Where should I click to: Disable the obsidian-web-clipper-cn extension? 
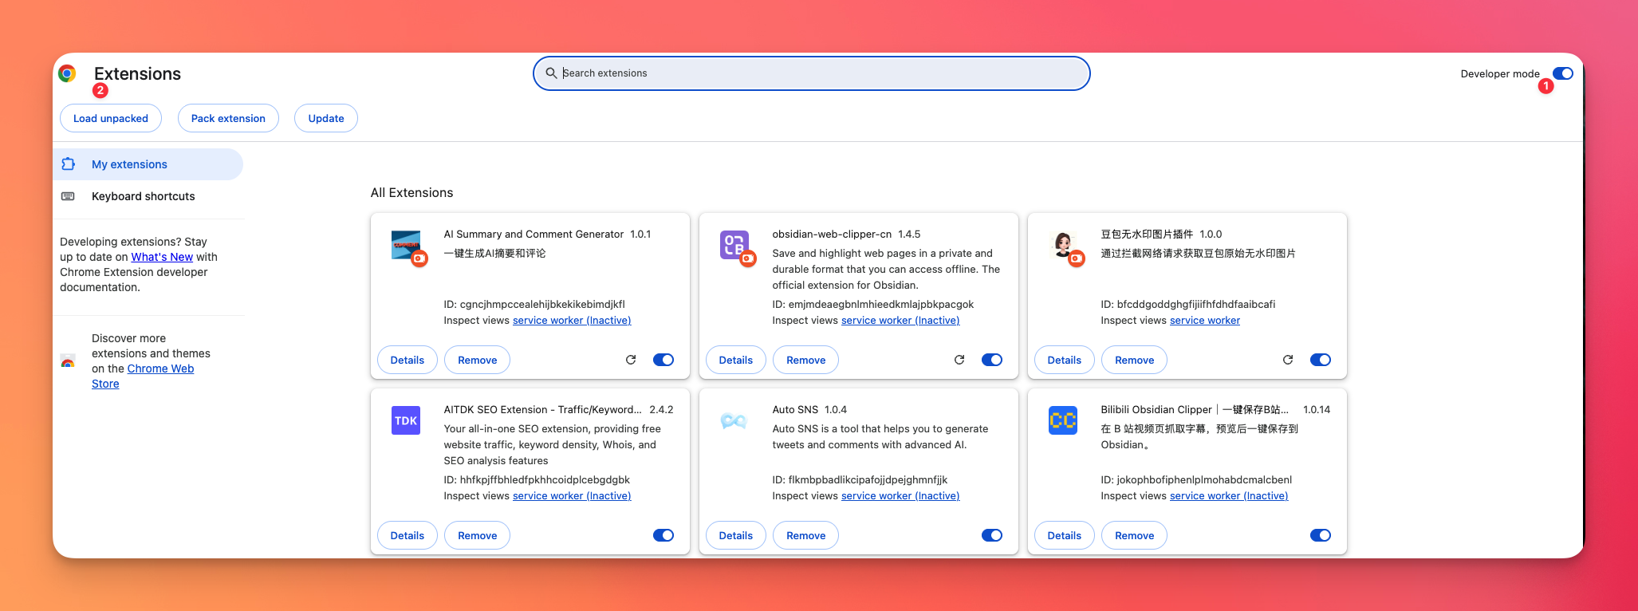pos(992,360)
